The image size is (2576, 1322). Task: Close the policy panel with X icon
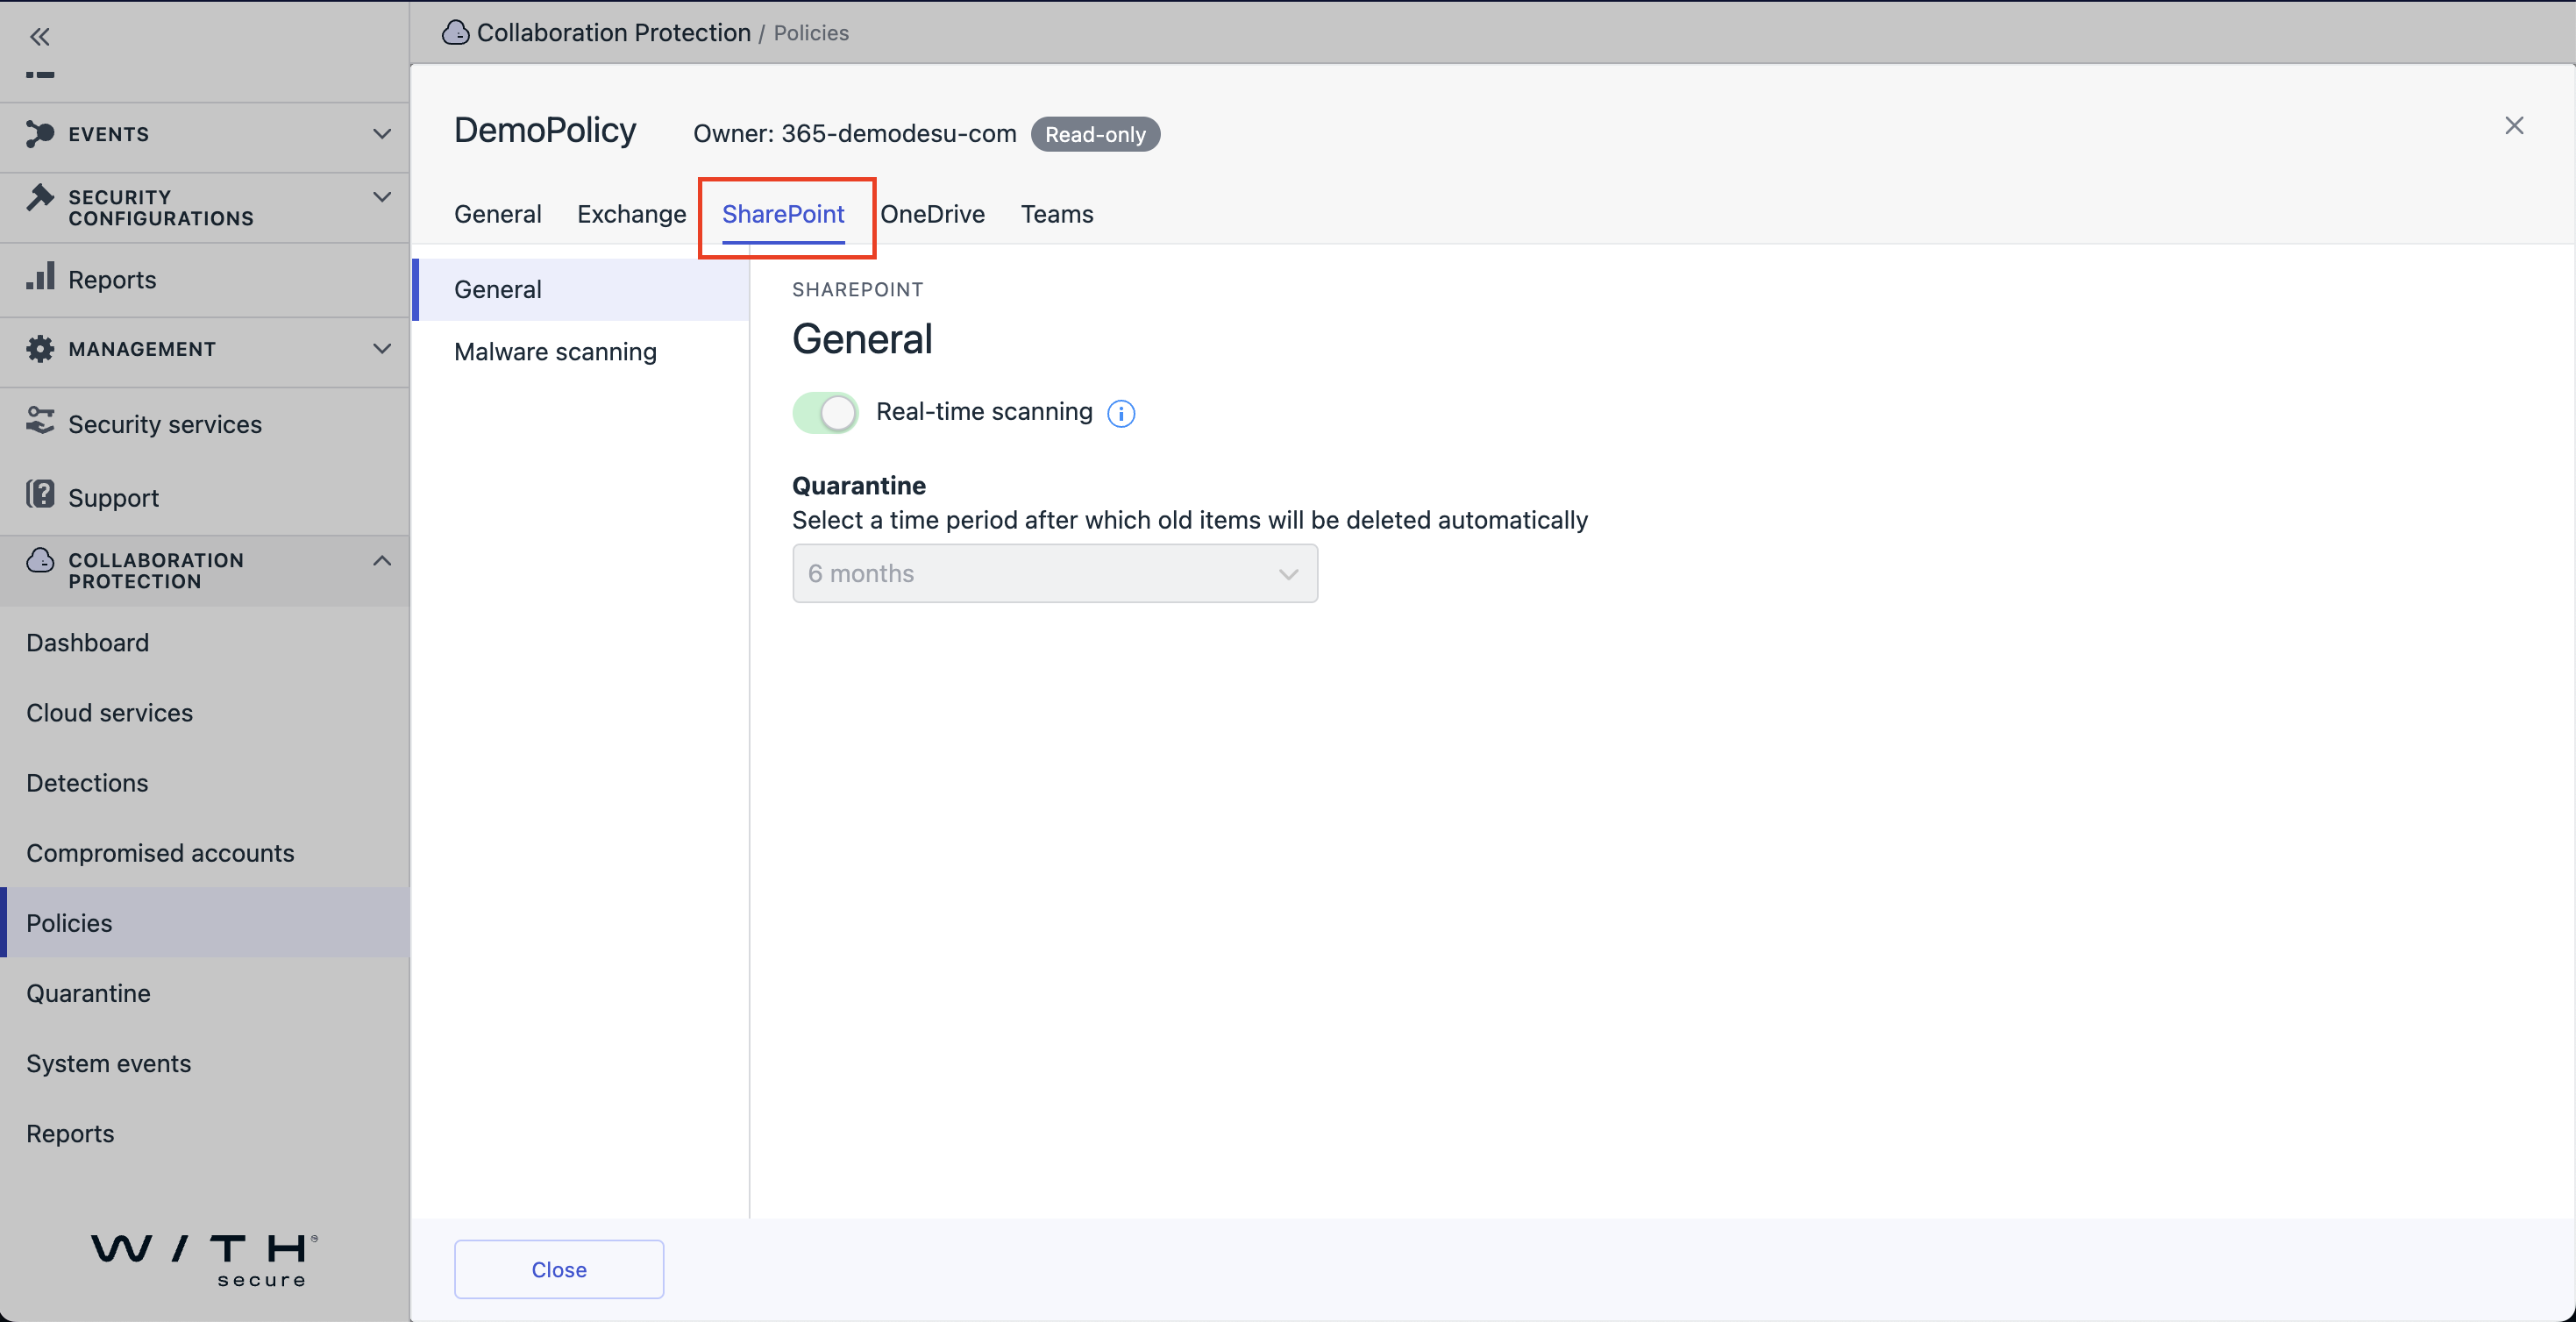2514,125
